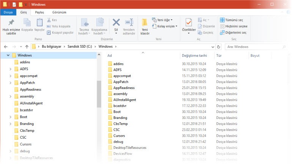This screenshot has height=164, width=292.
Task: Click the Düzenle edit button
Action: pyautogui.click(x=206, y=26)
